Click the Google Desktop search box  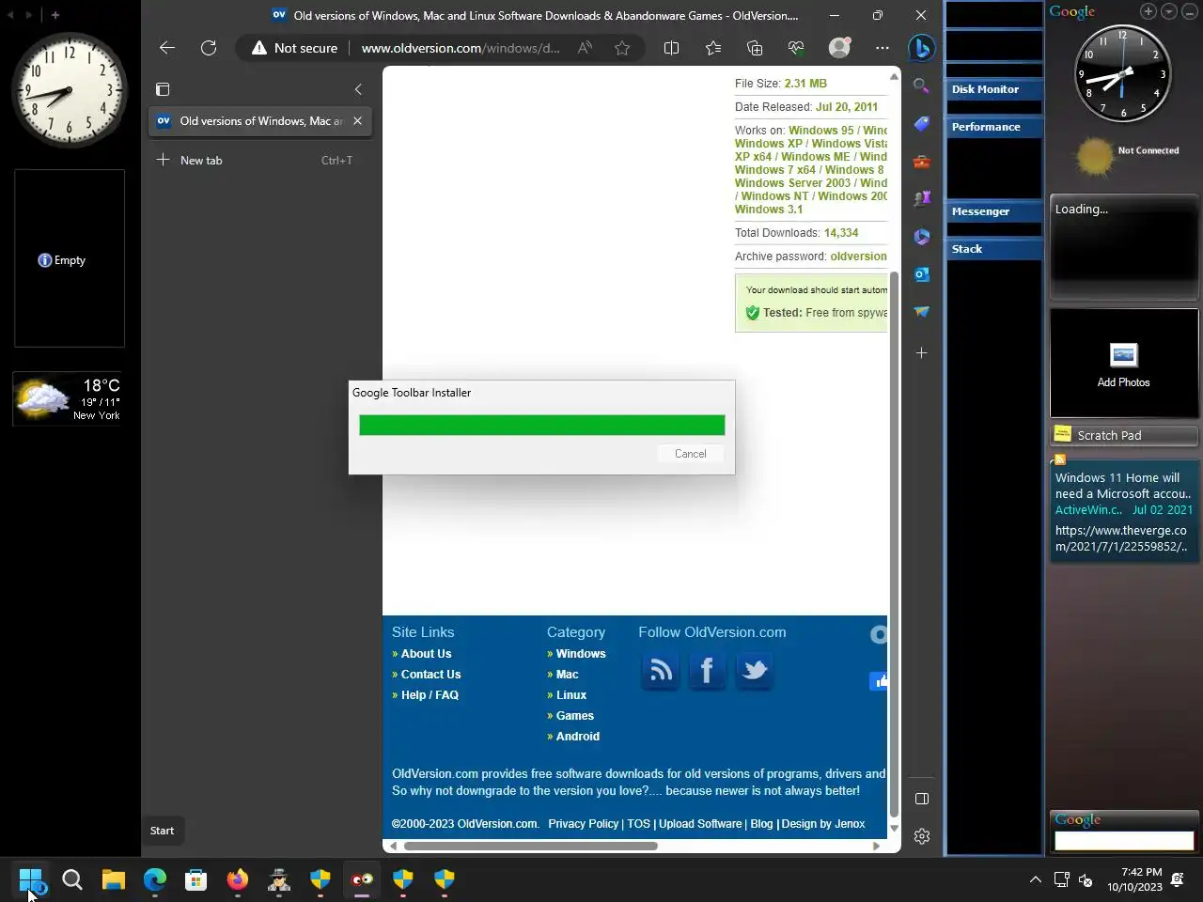tap(1124, 841)
